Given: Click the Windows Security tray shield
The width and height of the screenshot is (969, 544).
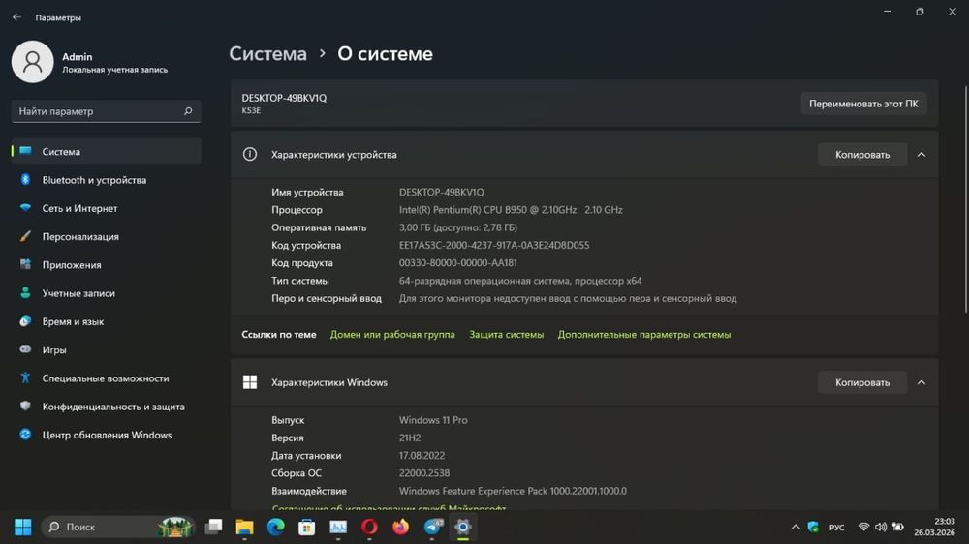Looking at the screenshot, I should [813, 527].
